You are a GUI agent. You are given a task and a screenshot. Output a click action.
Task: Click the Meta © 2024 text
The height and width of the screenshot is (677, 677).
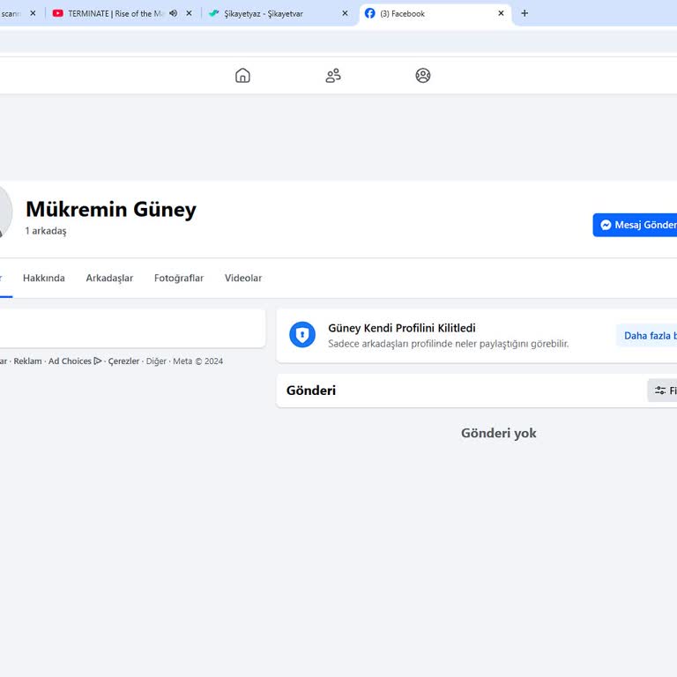pos(197,361)
